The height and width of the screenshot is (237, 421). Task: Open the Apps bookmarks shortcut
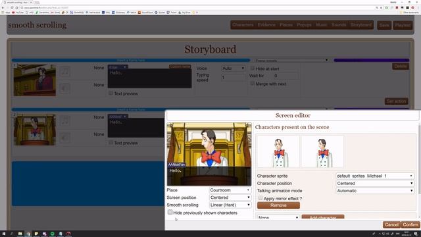pyautogui.click(x=6, y=13)
